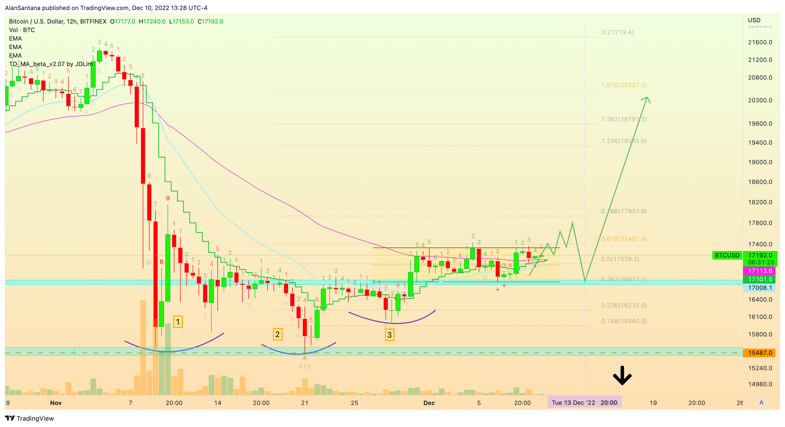Click the 15800.0 price axis label
The image size is (785, 427).
click(x=760, y=334)
